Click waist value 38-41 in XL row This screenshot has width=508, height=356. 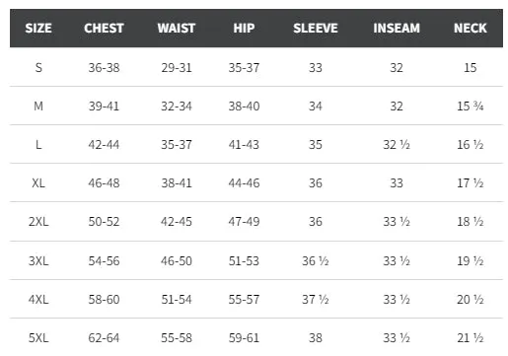click(177, 183)
